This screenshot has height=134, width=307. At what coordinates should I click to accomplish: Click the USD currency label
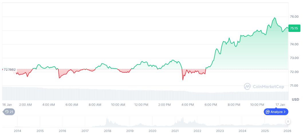point(296,99)
